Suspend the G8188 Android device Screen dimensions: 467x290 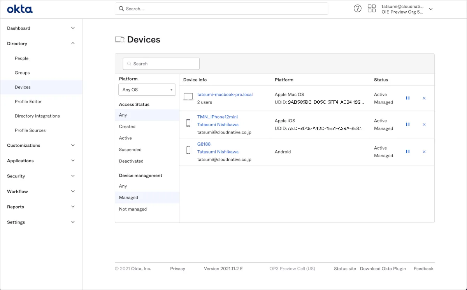(408, 152)
